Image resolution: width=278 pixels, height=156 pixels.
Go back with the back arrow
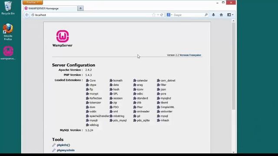[27, 15]
